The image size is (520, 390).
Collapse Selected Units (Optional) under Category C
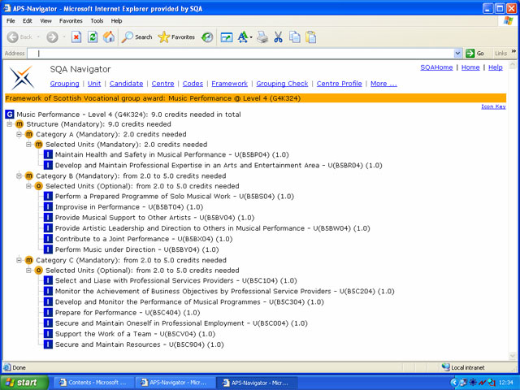tap(29, 271)
